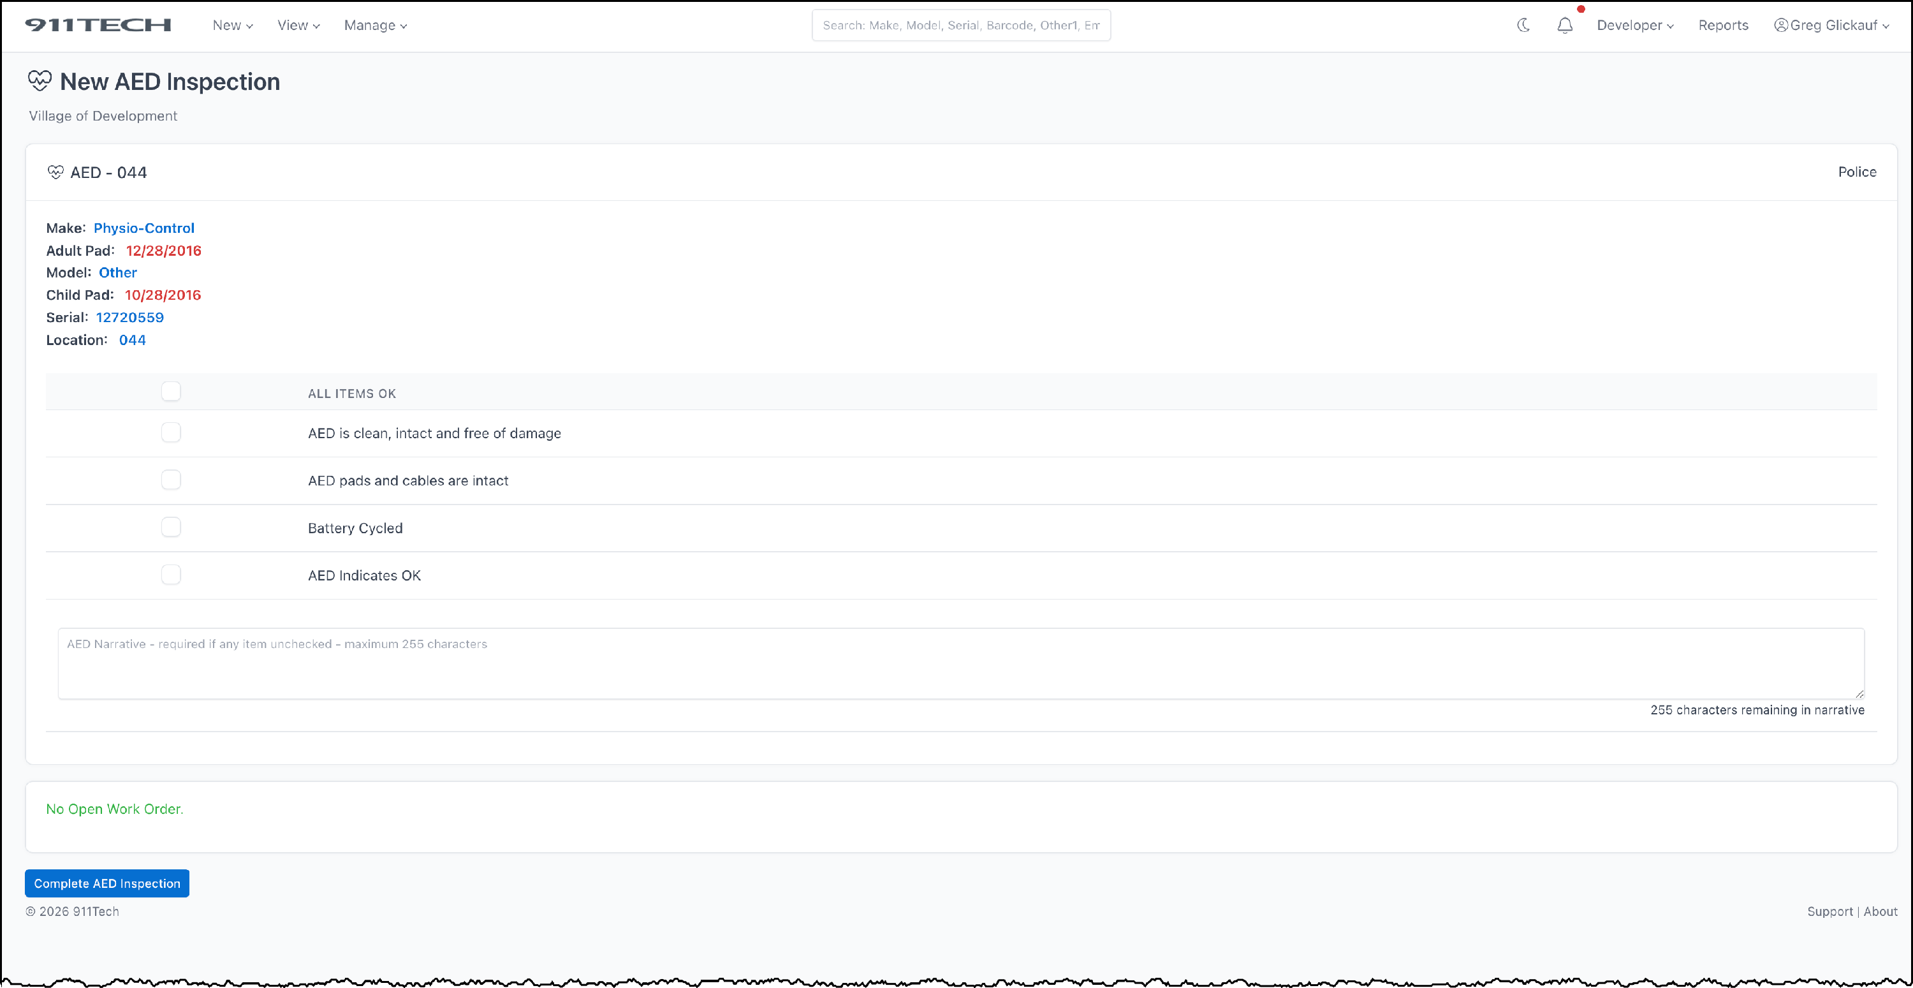Viewport: 1913px width, 988px height.
Task: Click heartbeat icon beside New AED Inspection
Action: [x=40, y=80]
